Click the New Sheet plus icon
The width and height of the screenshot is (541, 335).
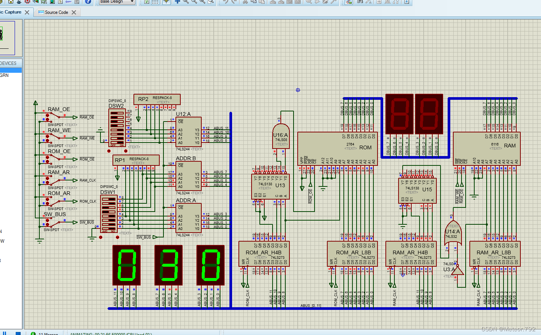click(379, 2)
